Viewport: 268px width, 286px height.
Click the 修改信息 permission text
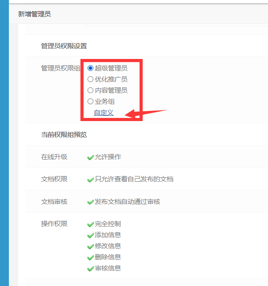[x=108, y=246]
